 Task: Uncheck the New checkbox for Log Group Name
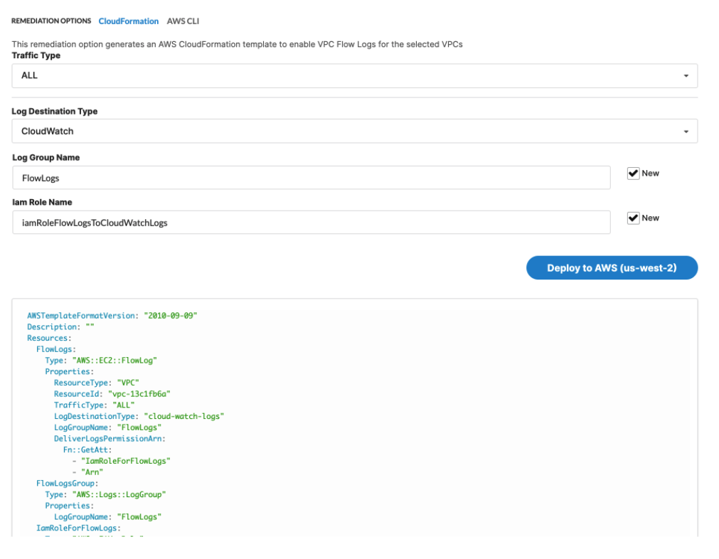(633, 174)
